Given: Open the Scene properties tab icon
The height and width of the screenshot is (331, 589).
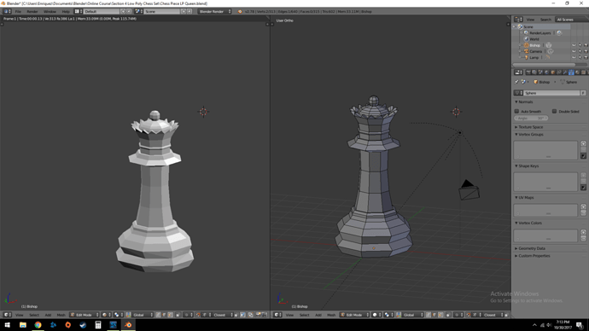Looking at the screenshot, I should [x=540, y=73].
